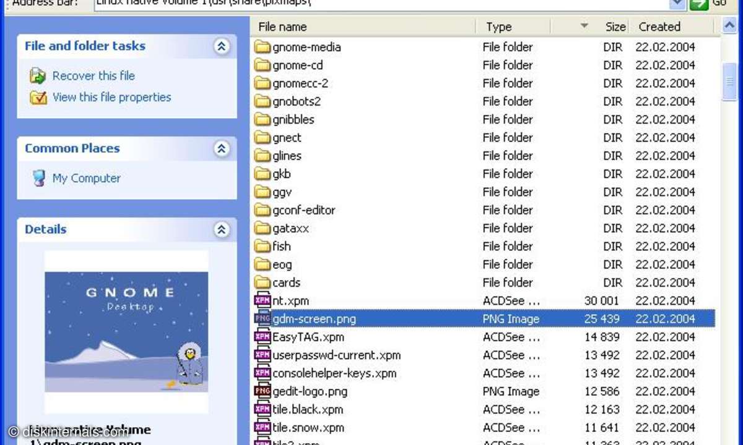The height and width of the screenshot is (445, 743).
Task: Sort by the Created column header
Action: (672, 27)
